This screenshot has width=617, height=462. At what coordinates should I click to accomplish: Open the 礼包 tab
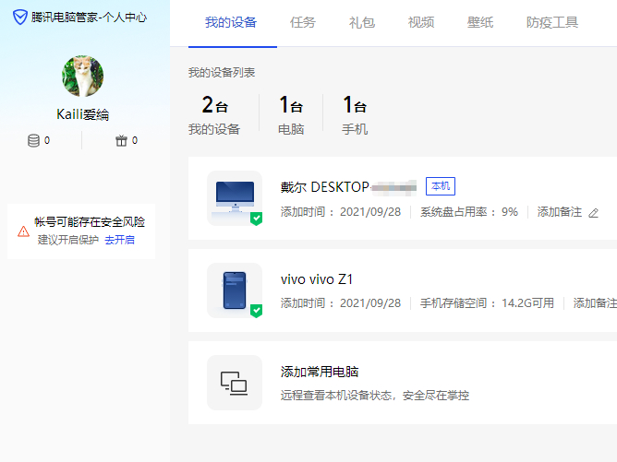362,22
